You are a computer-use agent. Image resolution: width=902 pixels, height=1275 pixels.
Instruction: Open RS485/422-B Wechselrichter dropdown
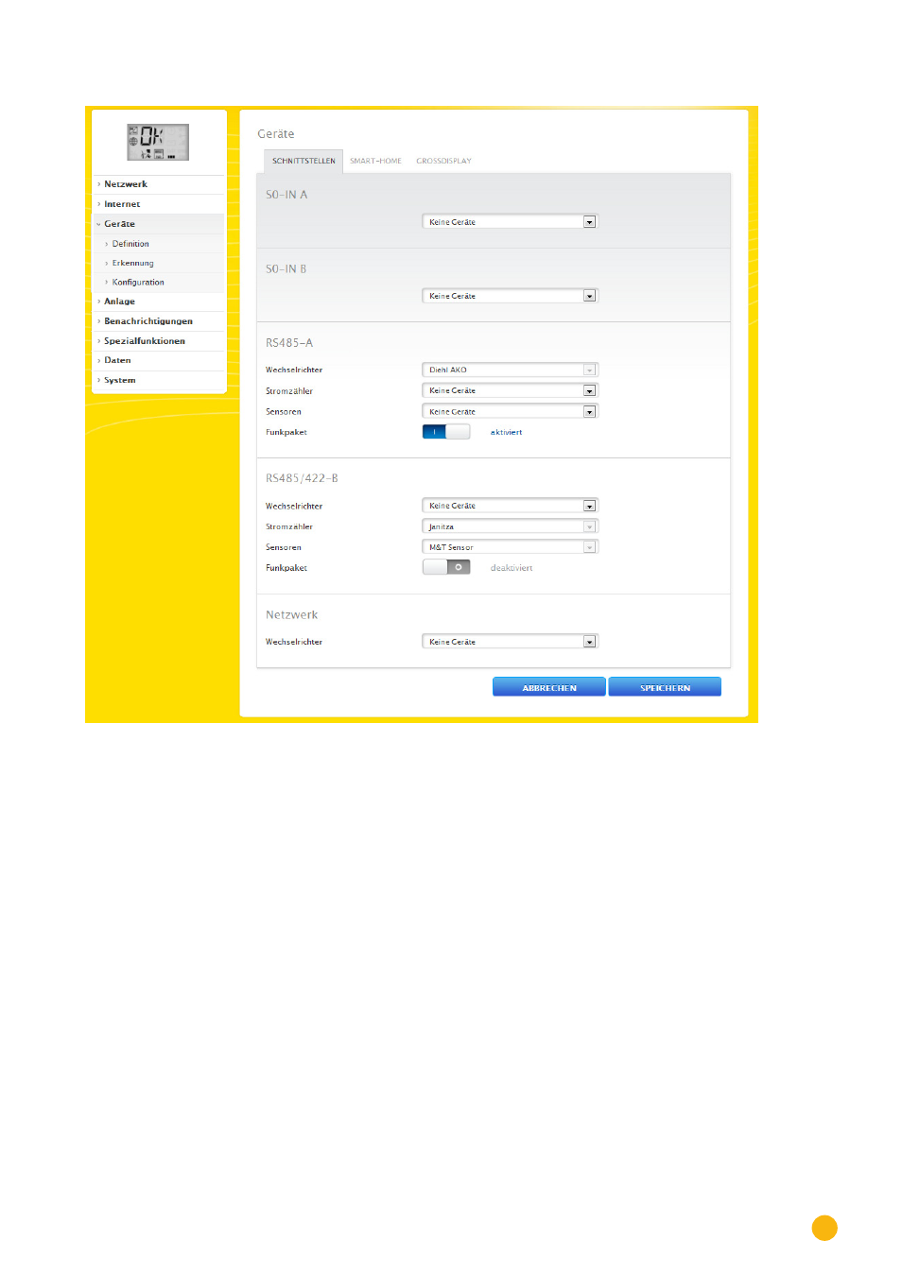pos(510,506)
